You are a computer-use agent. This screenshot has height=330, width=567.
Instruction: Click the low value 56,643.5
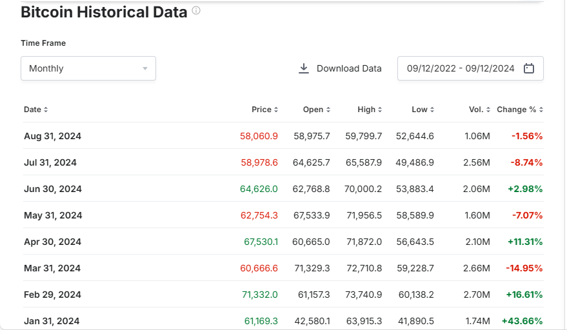pos(415,242)
